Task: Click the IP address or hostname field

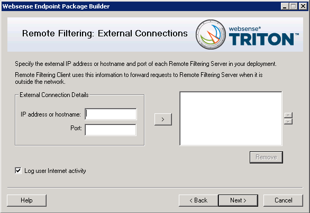Action: (111, 114)
